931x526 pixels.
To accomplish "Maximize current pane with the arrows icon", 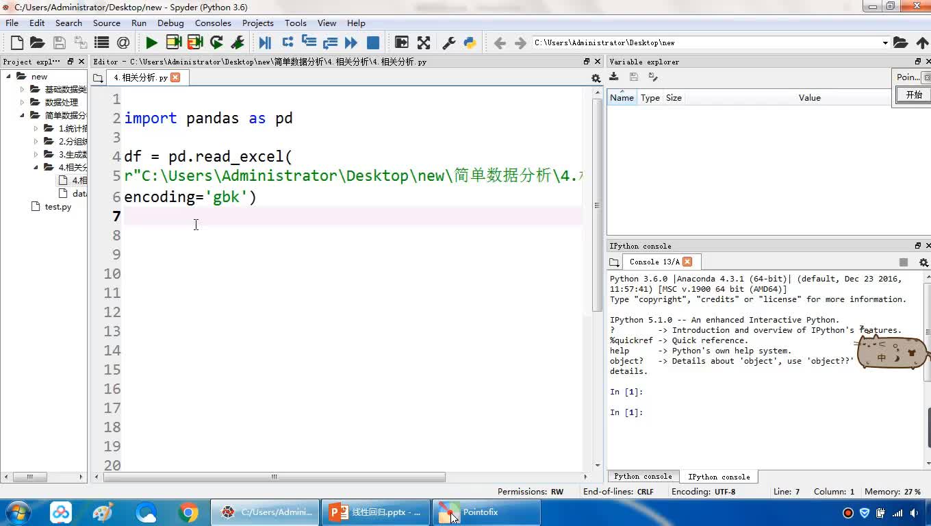I will coord(424,42).
